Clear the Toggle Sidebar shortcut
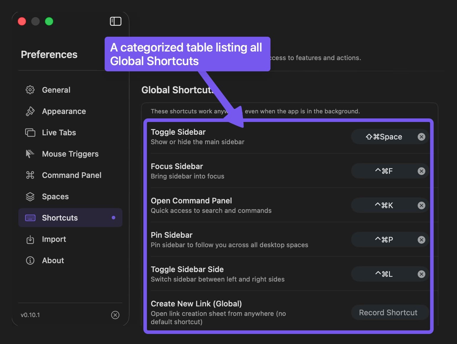Image resolution: width=457 pixels, height=344 pixels. click(422, 136)
